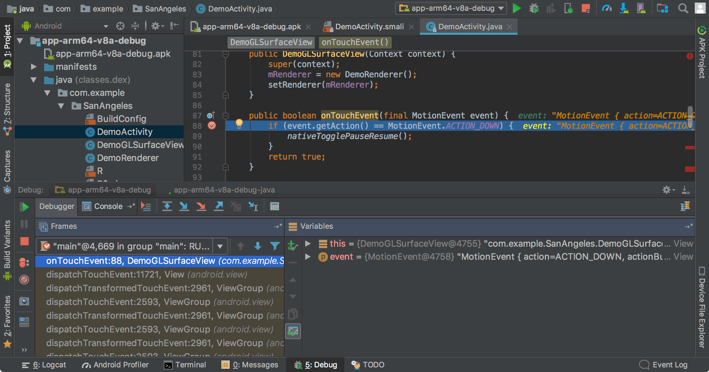Start a new Debug session

coord(534,8)
